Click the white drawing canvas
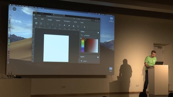This screenshot has height=97, width=173. (x=56, y=48)
